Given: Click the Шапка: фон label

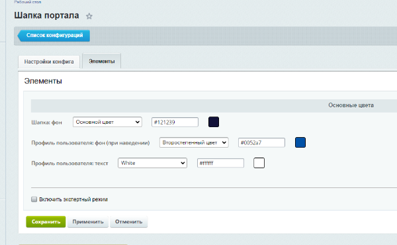Looking at the screenshot, I should click(46, 122).
